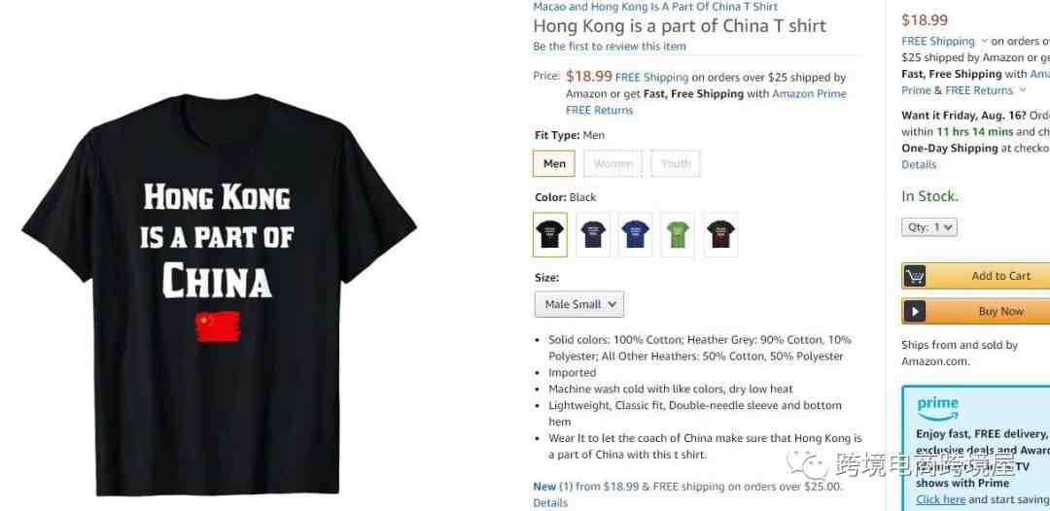
Task: Choose the royal blue shirt swatch
Action: point(635,234)
